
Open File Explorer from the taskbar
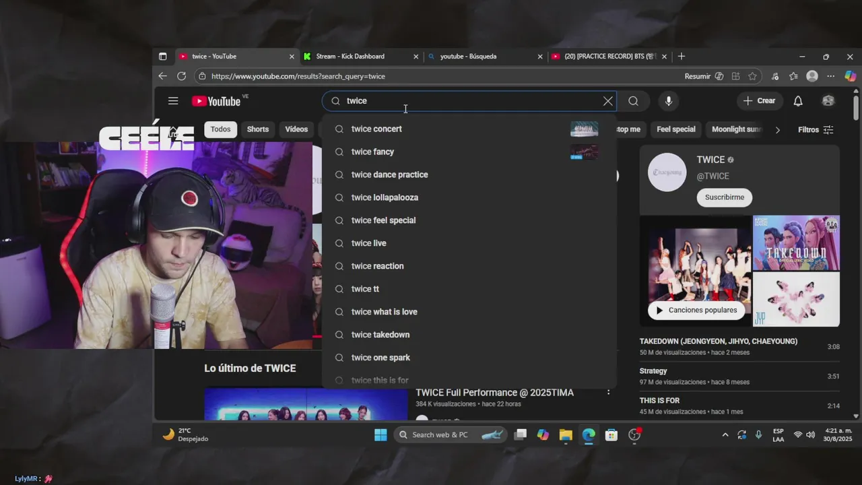point(566,434)
